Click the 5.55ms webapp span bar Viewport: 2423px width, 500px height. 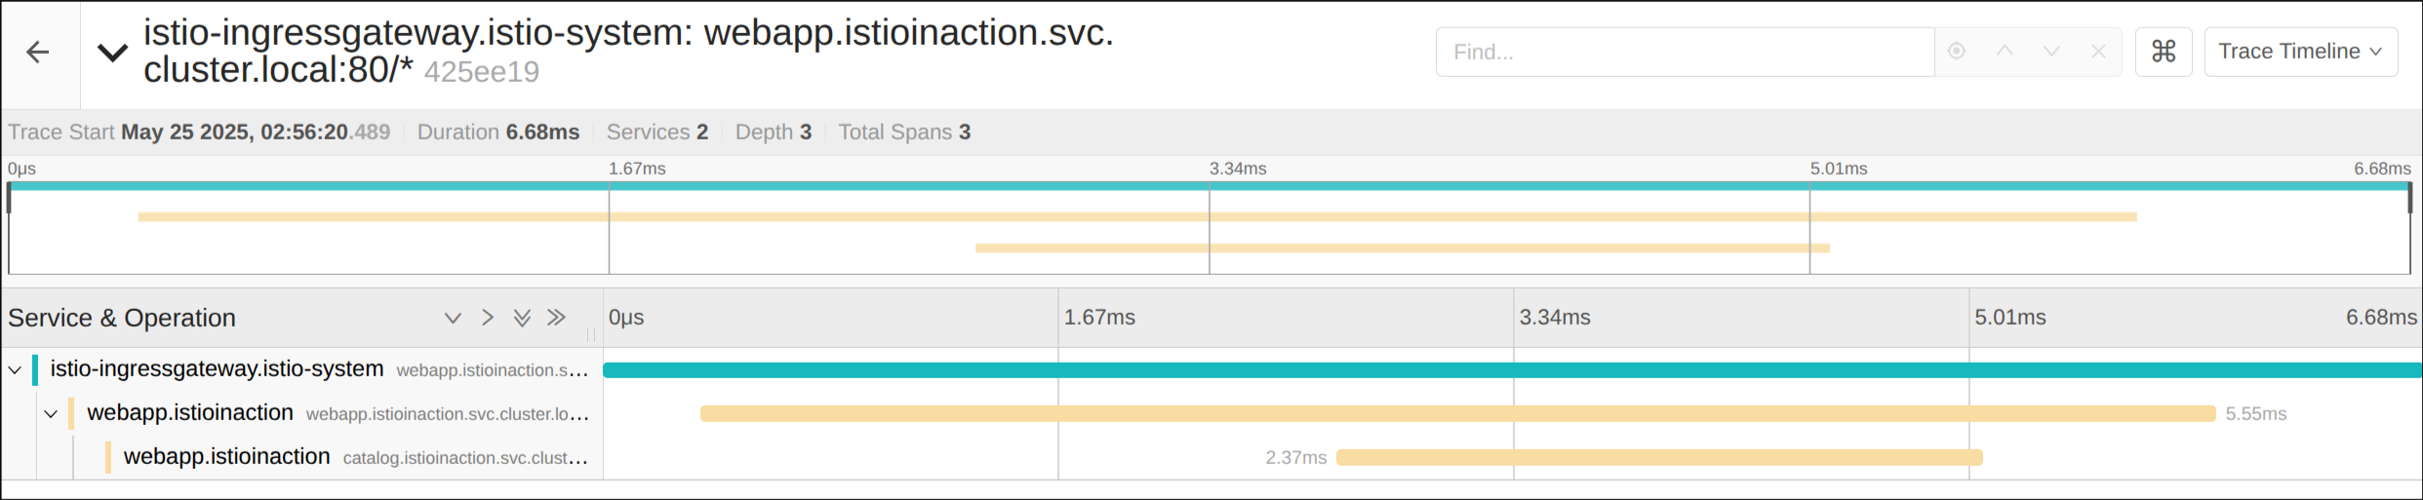[x=1458, y=414]
